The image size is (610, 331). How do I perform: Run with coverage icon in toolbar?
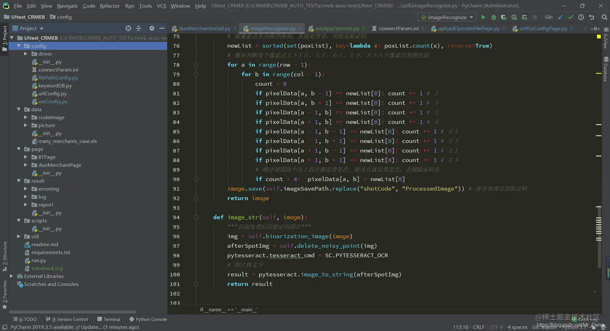(x=503, y=17)
